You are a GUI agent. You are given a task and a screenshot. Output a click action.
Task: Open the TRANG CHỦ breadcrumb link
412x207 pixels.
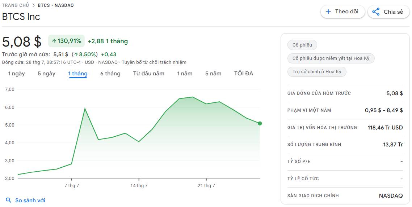point(16,5)
